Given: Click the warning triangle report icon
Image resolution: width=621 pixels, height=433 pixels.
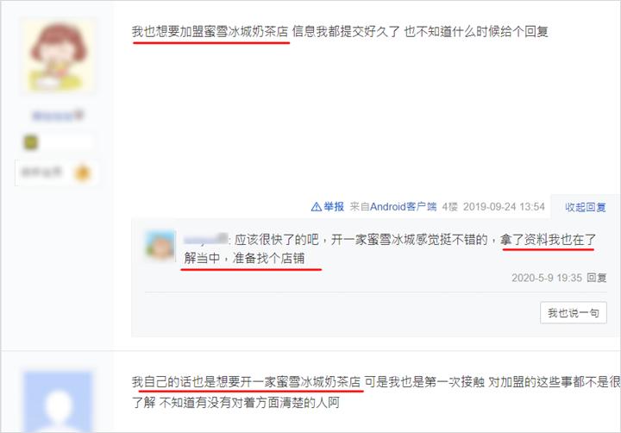Looking at the screenshot, I should [316, 207].
